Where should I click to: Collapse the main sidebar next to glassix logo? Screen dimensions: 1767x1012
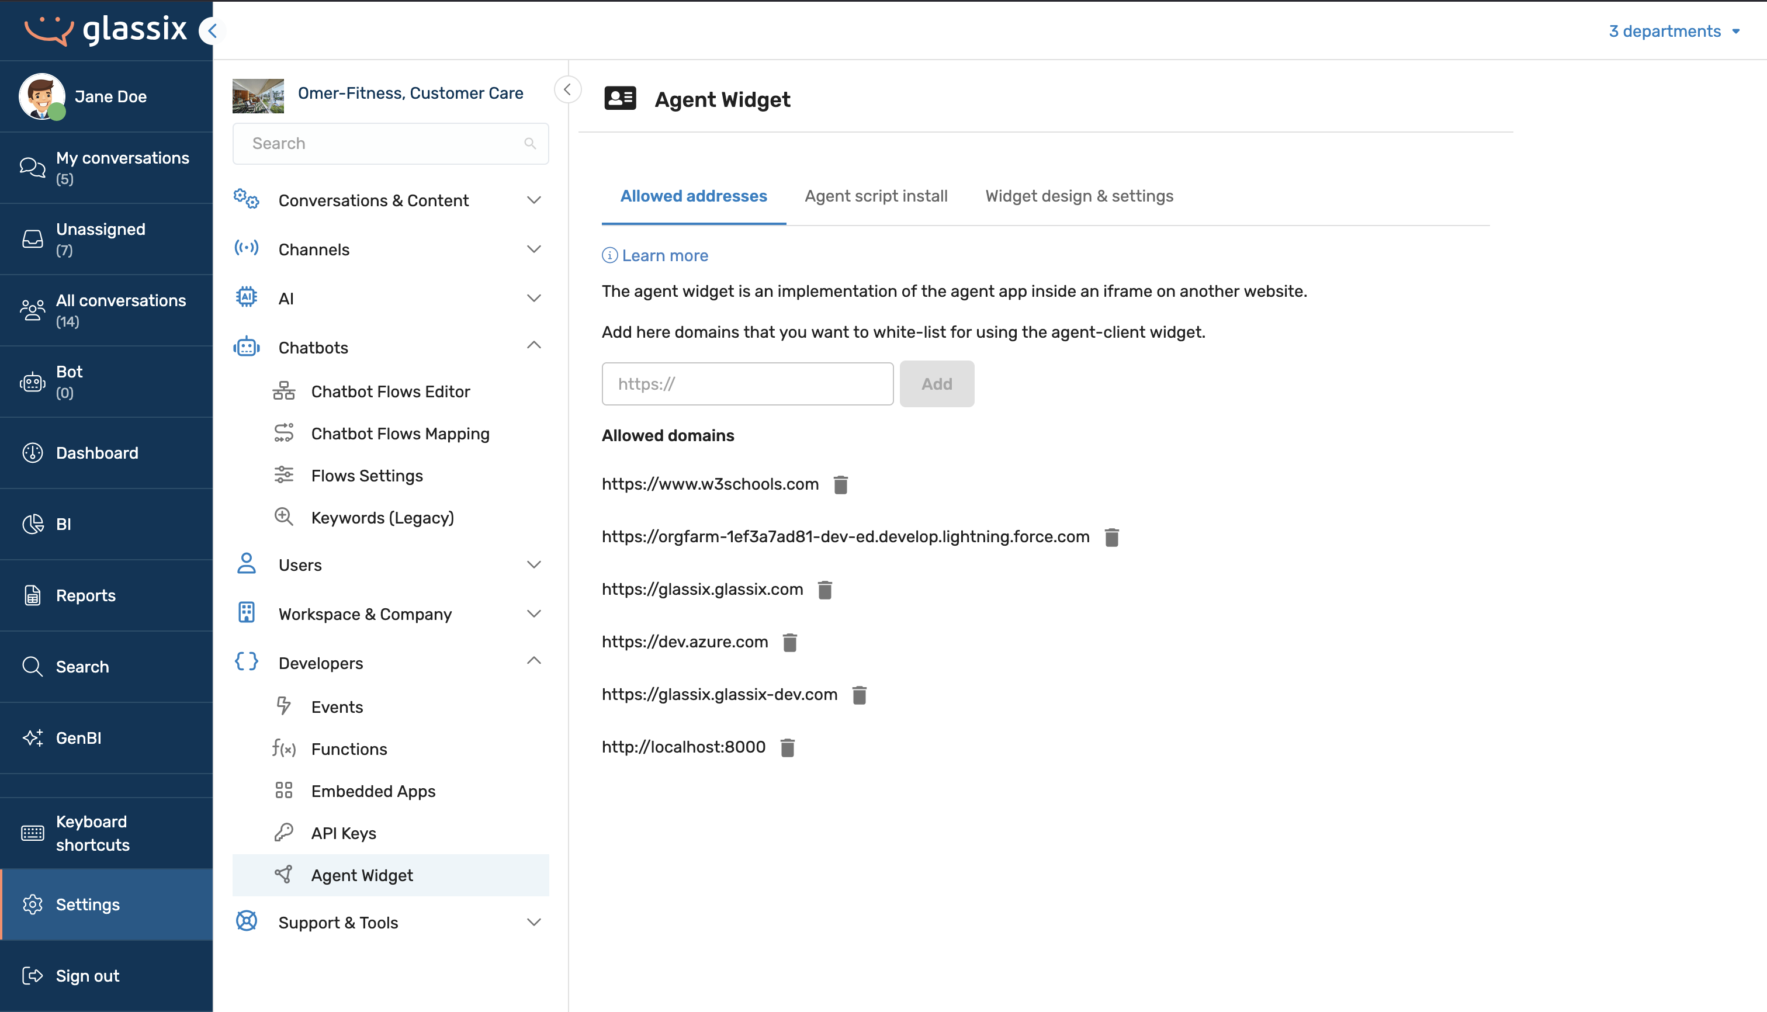212,30
